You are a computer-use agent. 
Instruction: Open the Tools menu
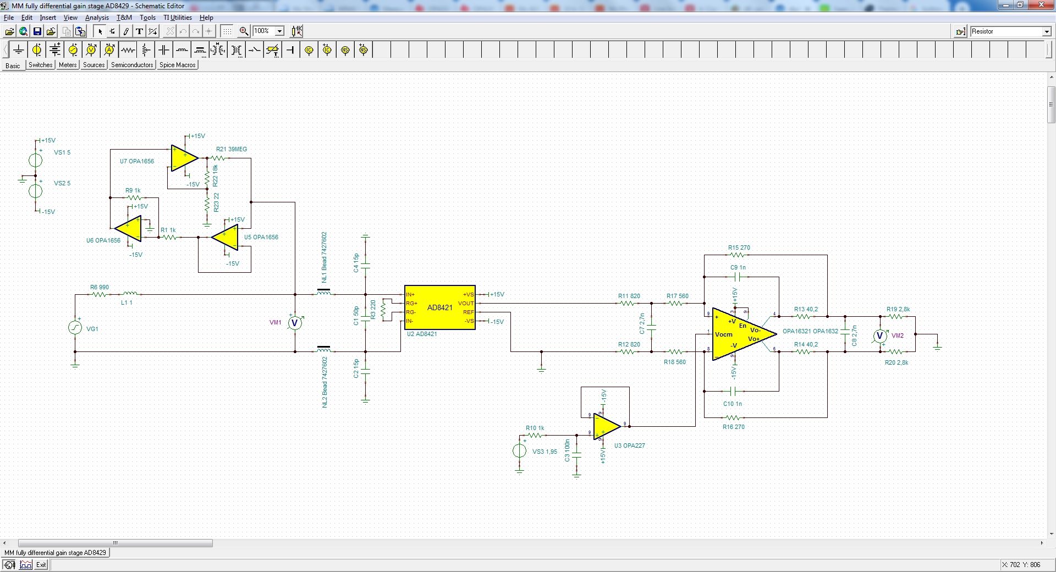click(147, 18)
